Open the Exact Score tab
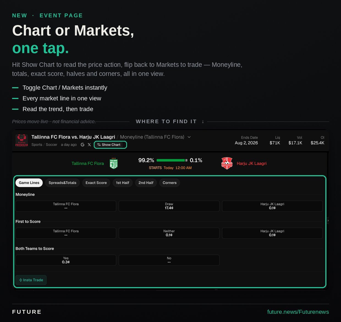 [x=96, y=183]
